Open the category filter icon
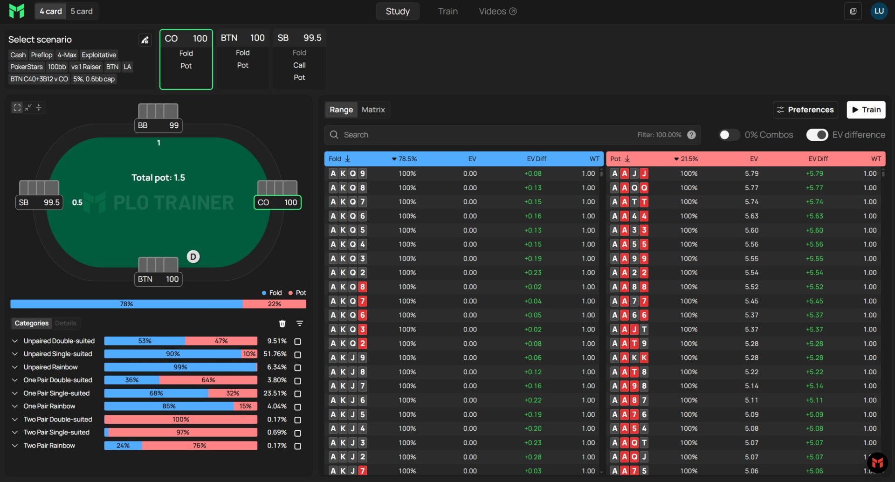The image size is (895, 482). point(300,324)
